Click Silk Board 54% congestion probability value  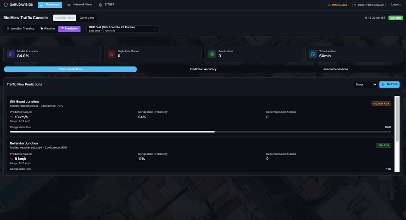click(x=142, y=117)
